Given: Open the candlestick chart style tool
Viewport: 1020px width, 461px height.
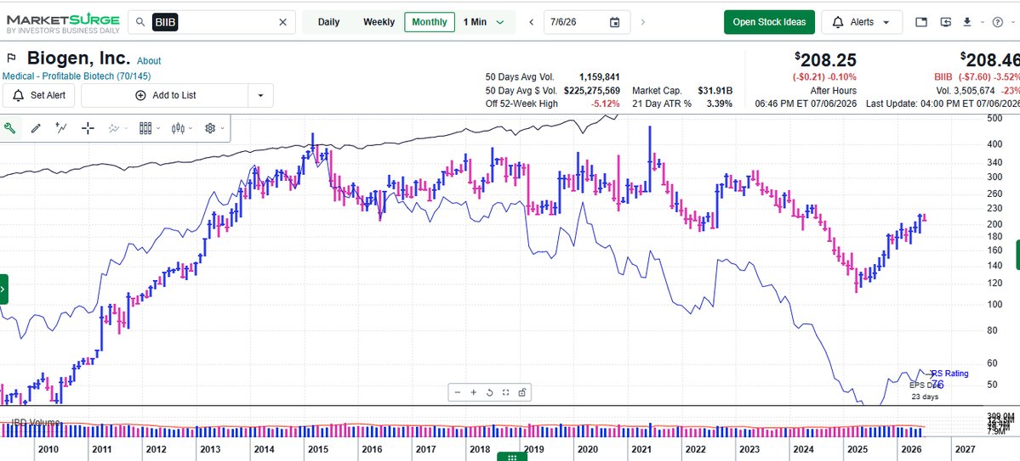Looking at the screenshot, I should [179, 128].
